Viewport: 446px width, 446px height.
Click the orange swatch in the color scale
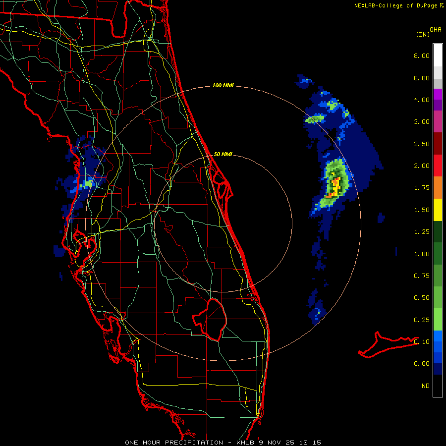[x=438, y=188]
